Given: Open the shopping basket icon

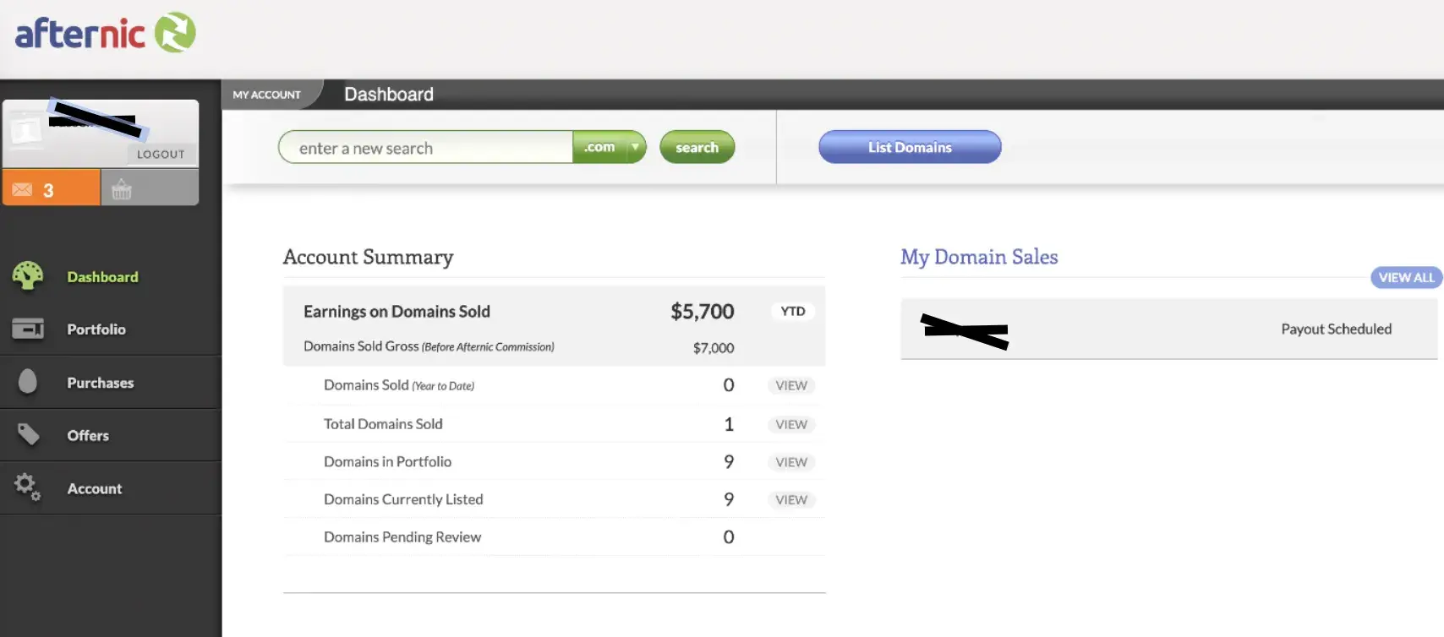Looking at the screenshot, I should pos(122,189).
